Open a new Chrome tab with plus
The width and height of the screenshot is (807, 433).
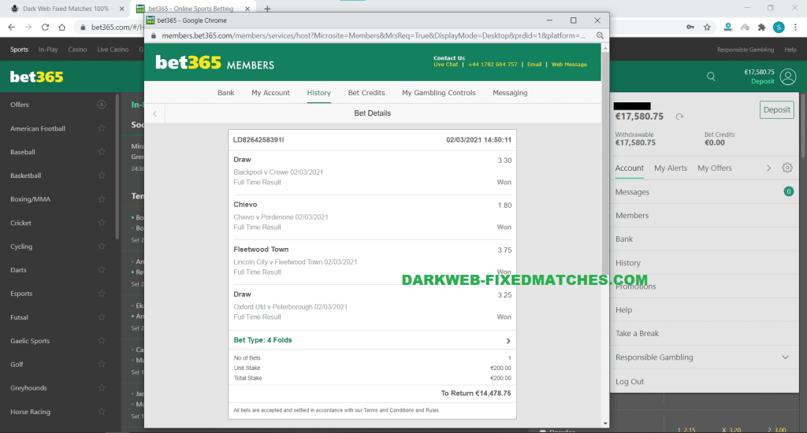click(x=267, y=9)
